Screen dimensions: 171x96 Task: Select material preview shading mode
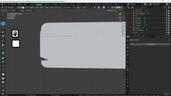[119, 7]
